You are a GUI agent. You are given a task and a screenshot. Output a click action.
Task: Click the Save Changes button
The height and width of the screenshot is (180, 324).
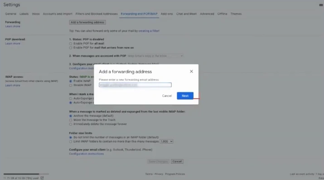tap(158, 161)
